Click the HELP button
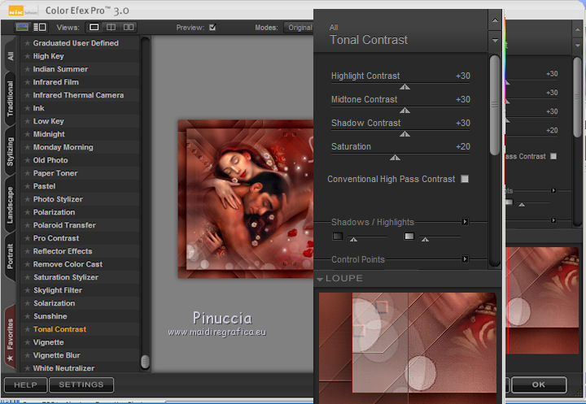Screen dimensions: 586x404 pos(25,384)
